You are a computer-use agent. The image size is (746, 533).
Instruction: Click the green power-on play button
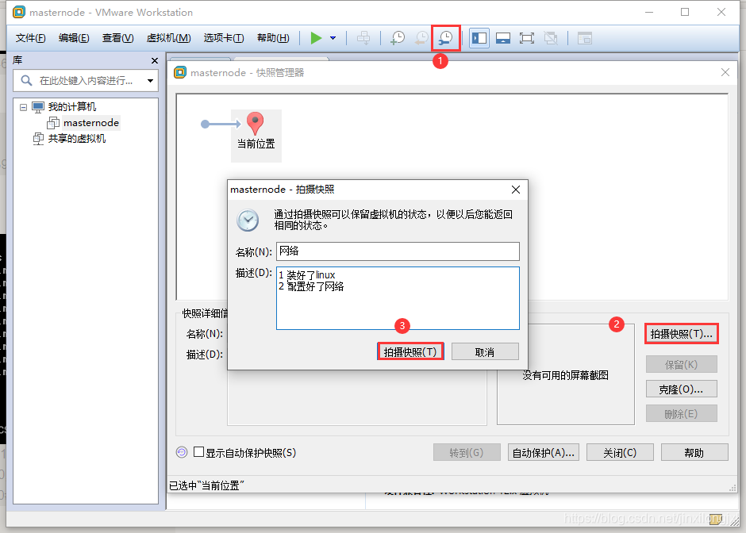(x=316, y=38)
